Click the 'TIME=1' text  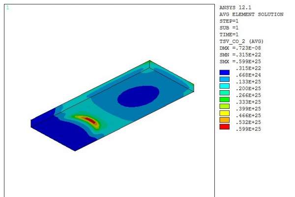pos(229,35)
